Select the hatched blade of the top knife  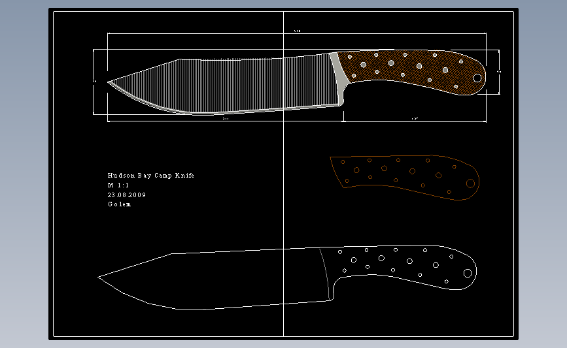(x=224, y=86)
